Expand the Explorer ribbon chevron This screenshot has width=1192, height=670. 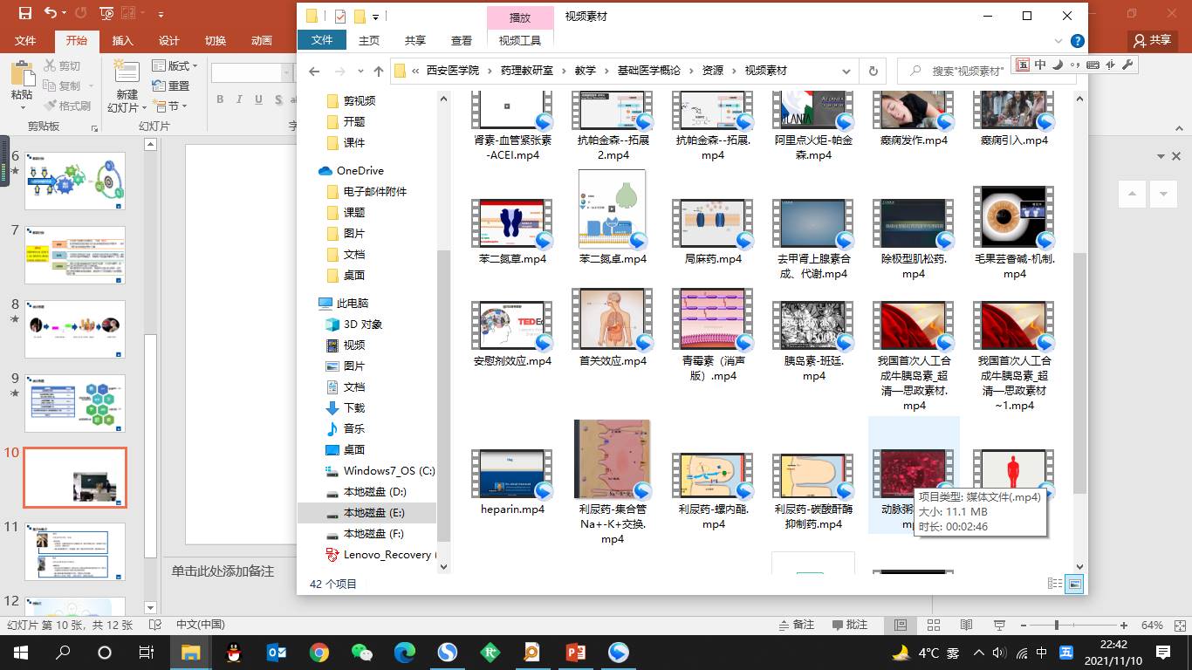1058,41
